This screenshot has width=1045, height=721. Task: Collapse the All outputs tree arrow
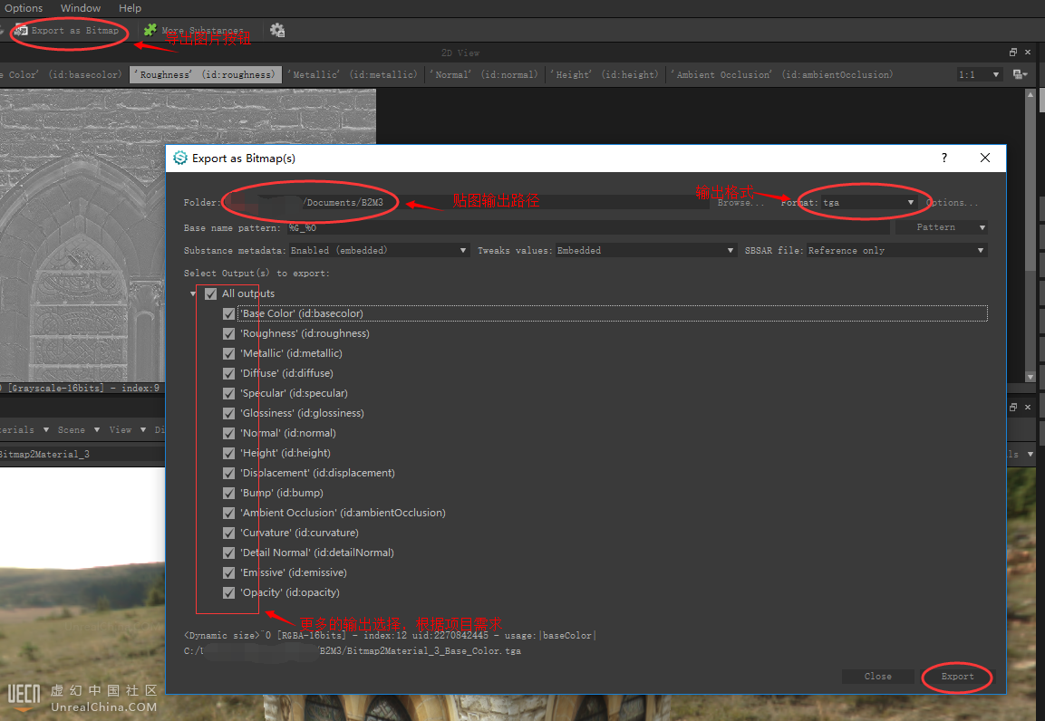(193, 294)
